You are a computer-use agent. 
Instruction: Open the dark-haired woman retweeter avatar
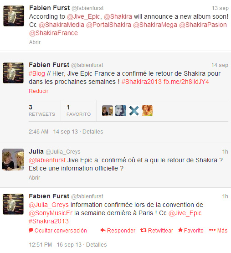click(x=121, y=111)
